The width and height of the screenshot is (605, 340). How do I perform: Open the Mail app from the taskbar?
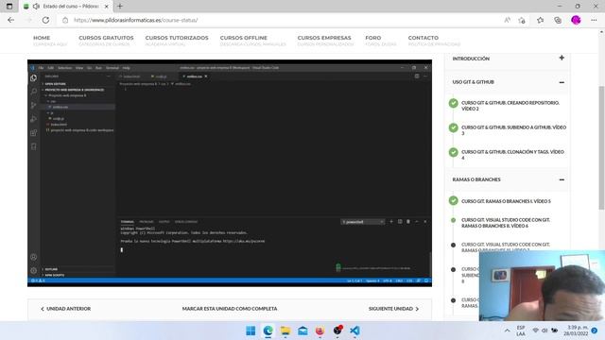coord(302,331)
